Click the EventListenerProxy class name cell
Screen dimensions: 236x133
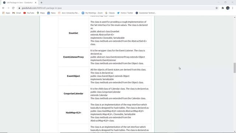(73, 57)
